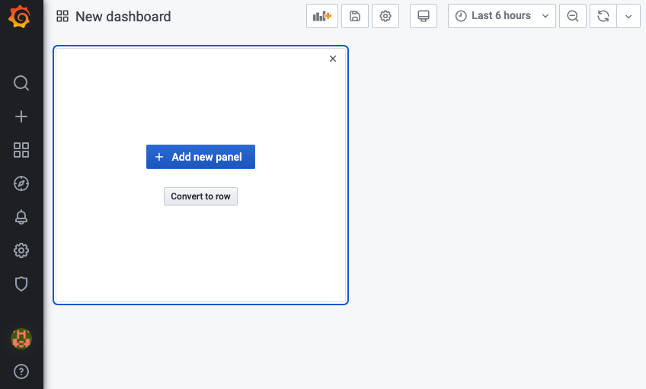Screen dimensions: 646x389
Task: Open the Help question mark icon
Action: coord(21,372)
